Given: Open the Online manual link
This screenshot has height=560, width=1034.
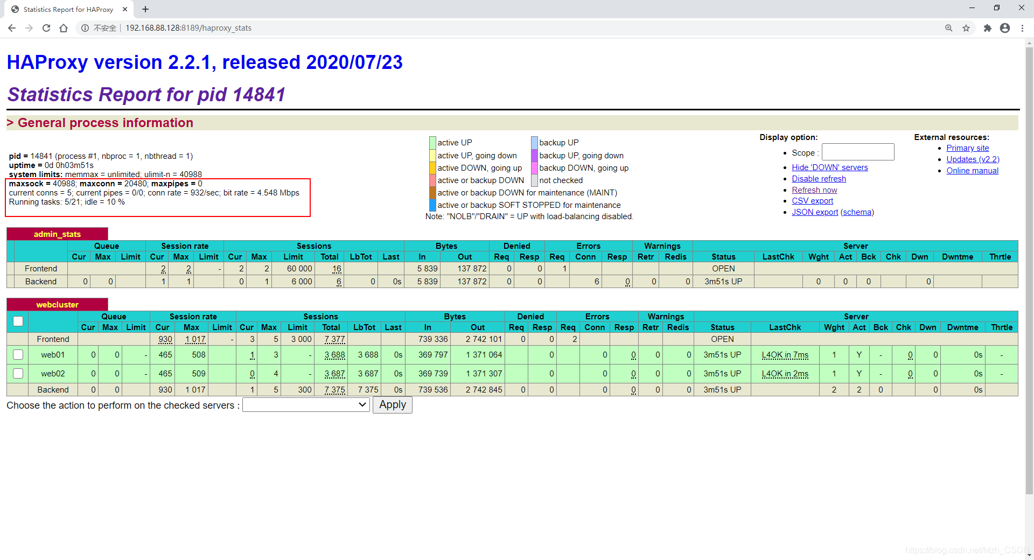Looking at the screenshot, I should (x=972, y=171).
